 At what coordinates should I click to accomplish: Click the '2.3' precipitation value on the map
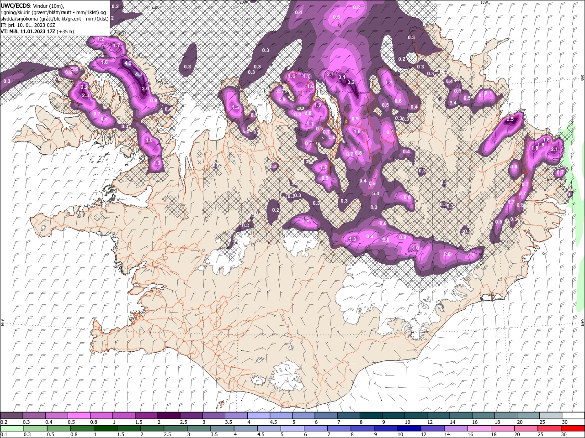pyautogui.click(x=85, y=95)
